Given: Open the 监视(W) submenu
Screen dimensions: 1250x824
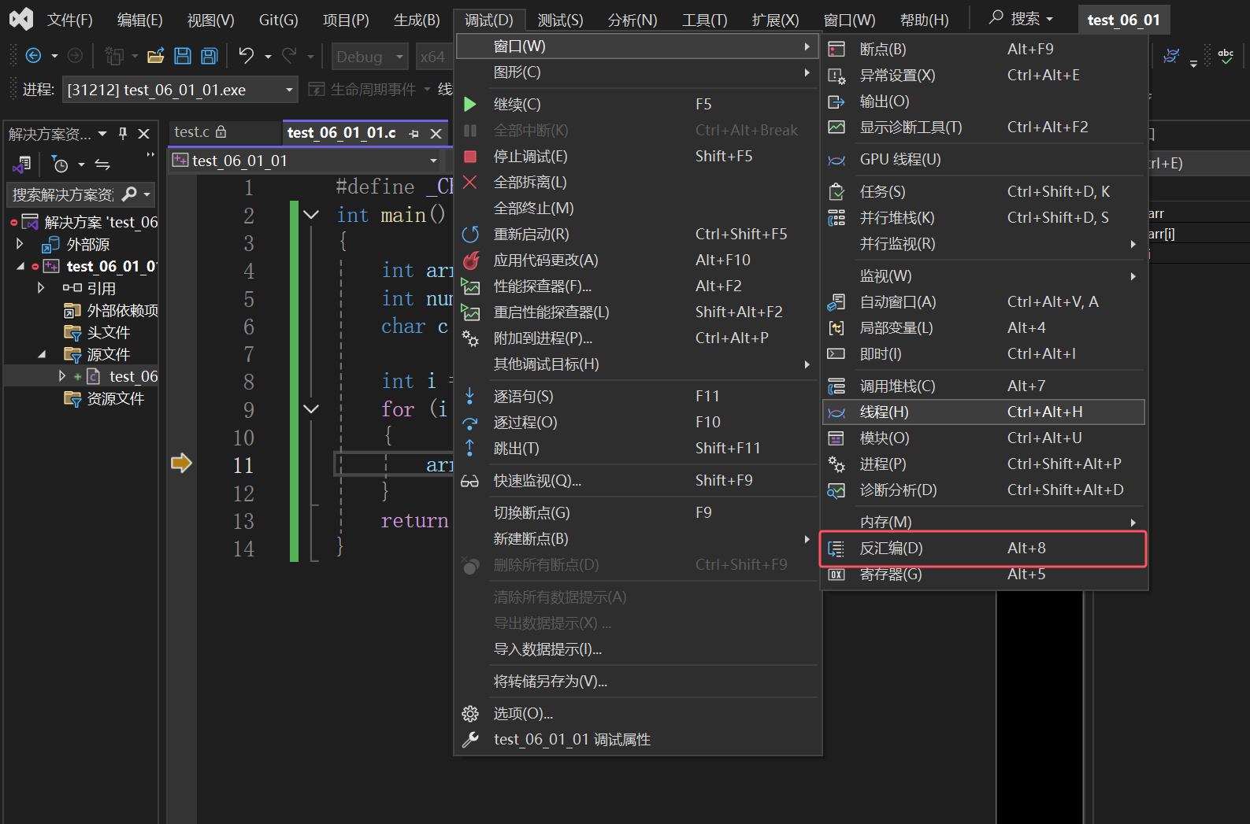Looking at the screenshot, I should (x=983, y=276).
